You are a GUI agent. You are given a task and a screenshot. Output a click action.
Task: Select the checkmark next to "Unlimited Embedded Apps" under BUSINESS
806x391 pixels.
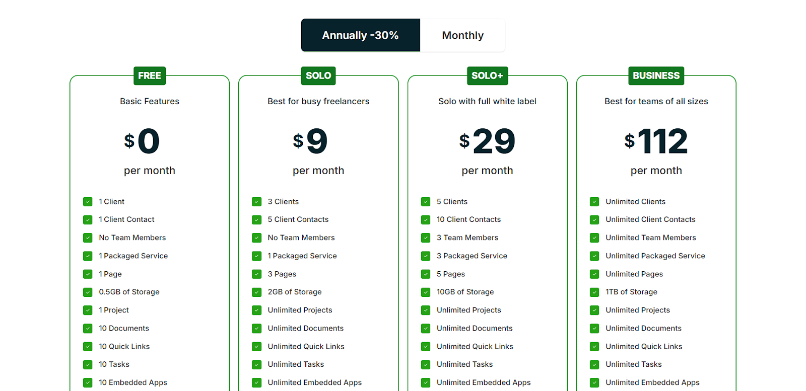pyautogui.click(x=594, y=382)
